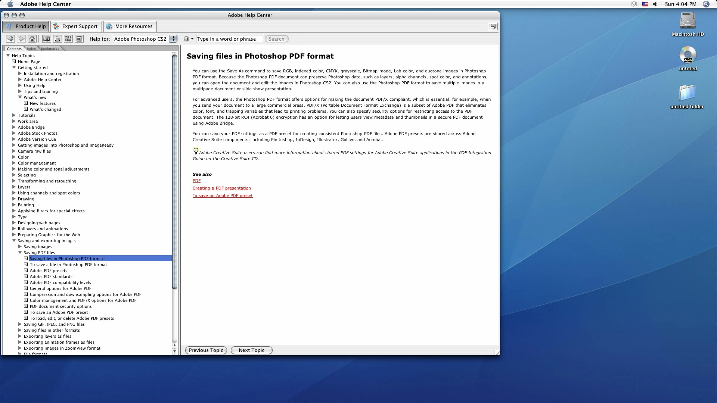Collapse the Saving PDF files section
Screen dimensions: 717x403
[x=20, y=253]
